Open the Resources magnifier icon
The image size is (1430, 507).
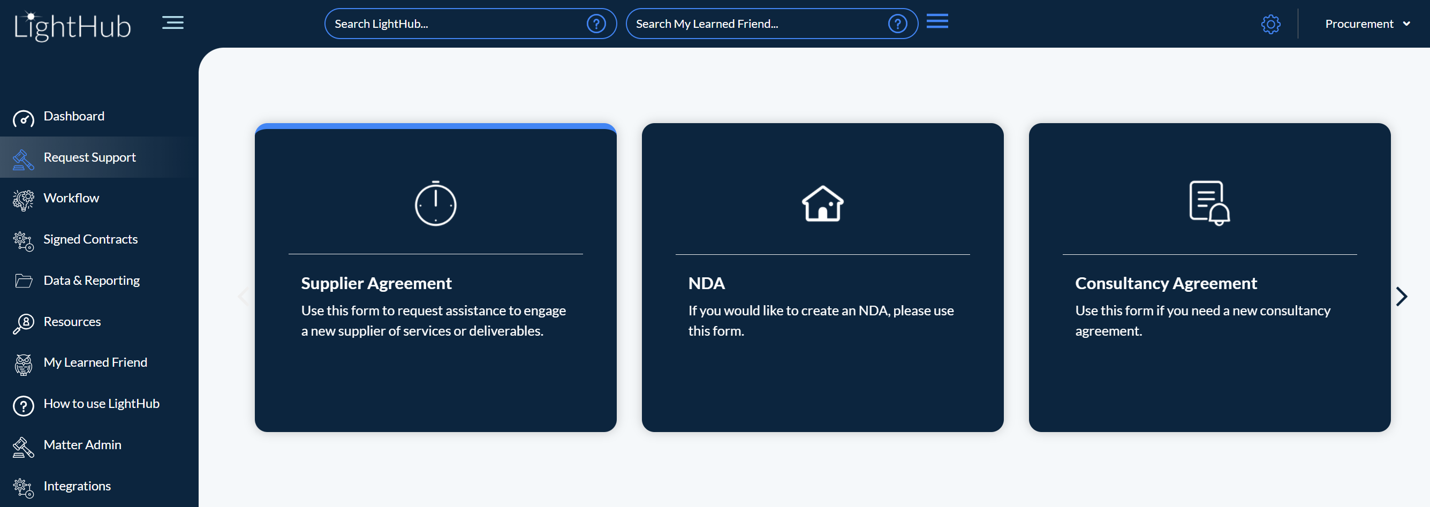tap(23, 323)
